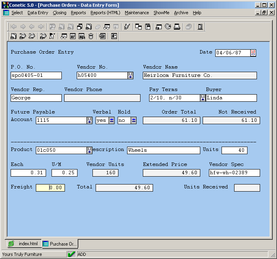Open the calendar picker beside Date field
Viewport: 277px width, 259px height.
pos(253,53)
